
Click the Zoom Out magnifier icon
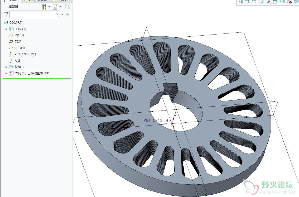pos(254,2)
